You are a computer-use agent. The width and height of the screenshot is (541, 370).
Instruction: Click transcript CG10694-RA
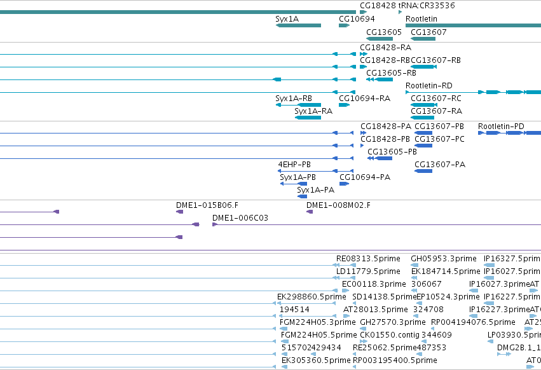pos(365,99)
